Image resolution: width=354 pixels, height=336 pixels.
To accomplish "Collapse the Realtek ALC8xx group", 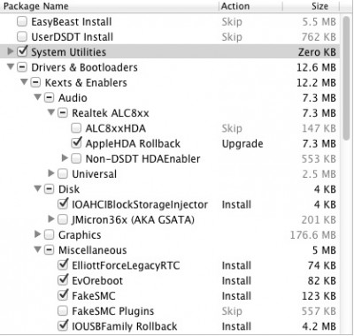I will click(51, 112).
